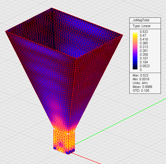Screen dimensions: 166x164
Task: Click inside the horn's open aperture
Action: [63, 33]
